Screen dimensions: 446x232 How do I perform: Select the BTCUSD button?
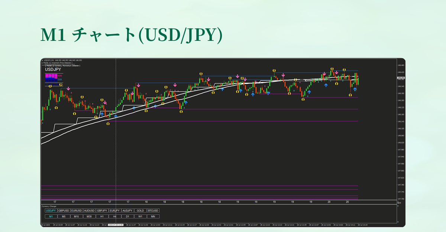[153, 210]
